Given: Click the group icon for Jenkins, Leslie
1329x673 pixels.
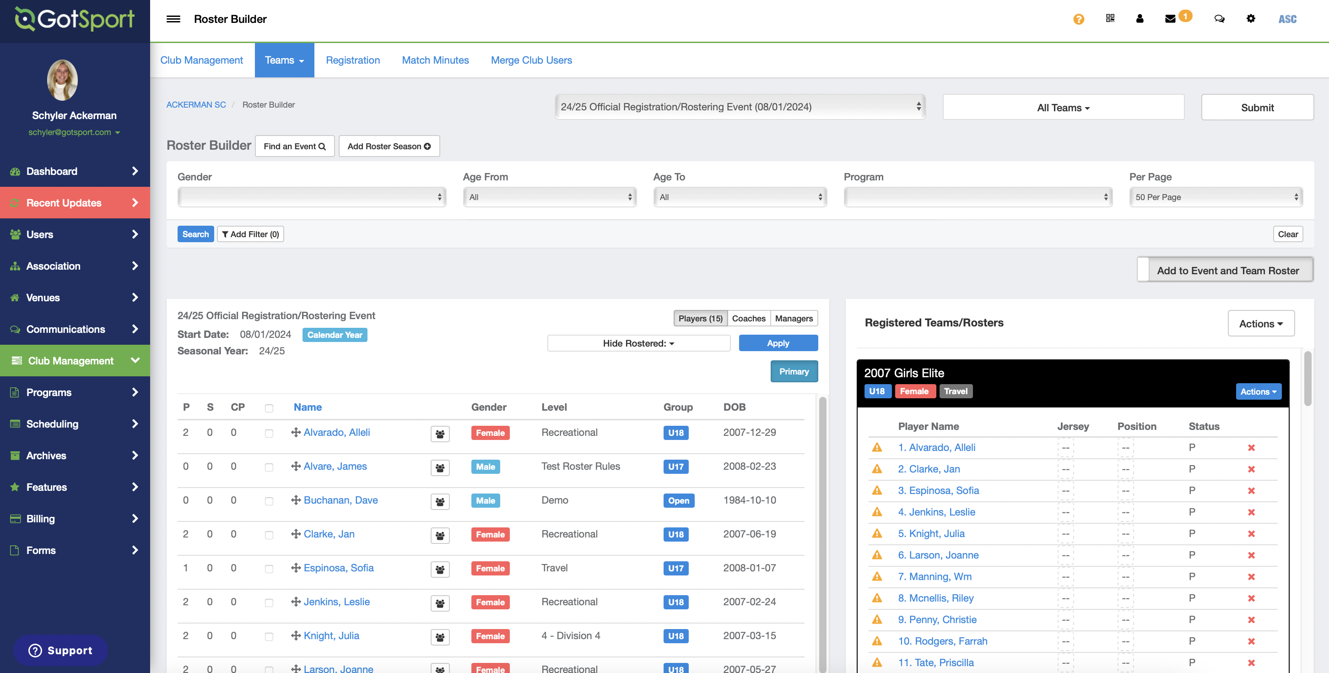Looking at the screenshot, I should [x=439, y=603].
